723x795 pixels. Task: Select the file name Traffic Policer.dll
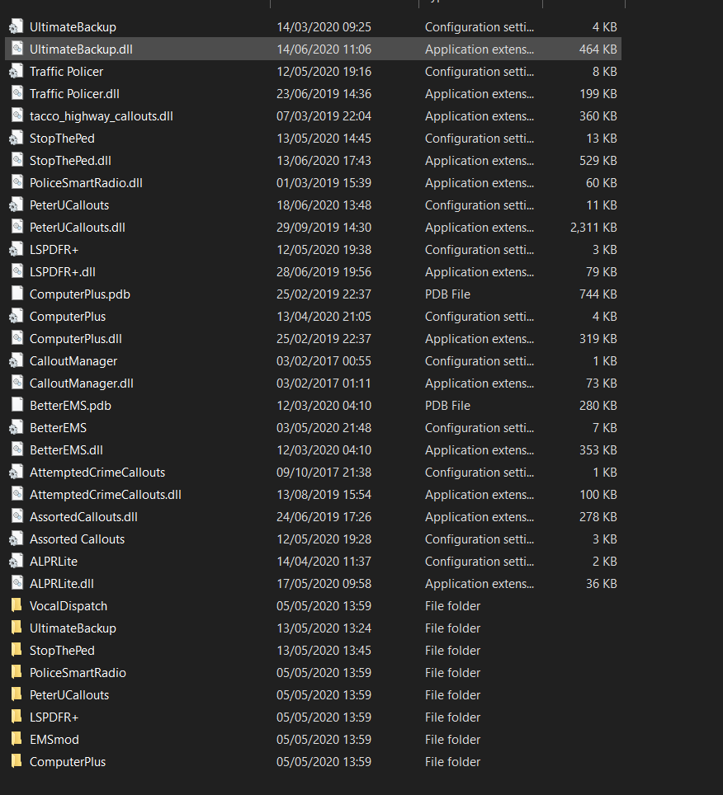point(74,94)
